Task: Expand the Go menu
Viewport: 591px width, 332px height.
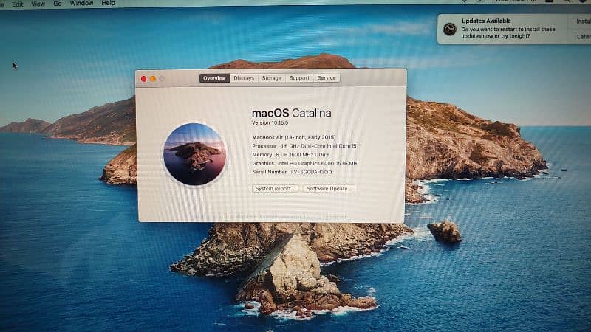Action: point(57,4)
